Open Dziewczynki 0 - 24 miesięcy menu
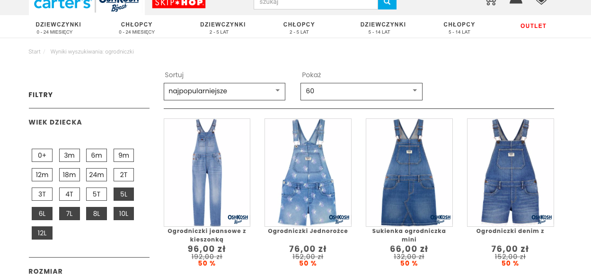Image resolution: width=591 pixels, height=277 pixels. pos(58,28)
